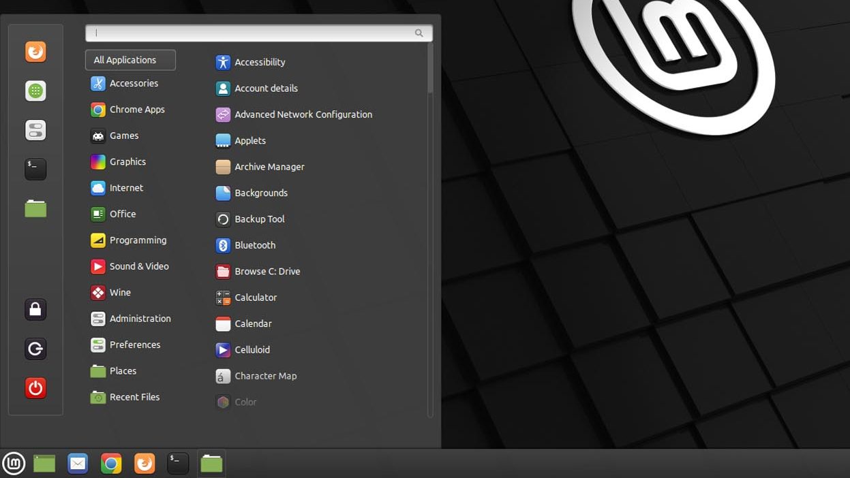This screenshot has height=478, width=850.
Task: Open Advanced Network Configuration
Action: 303,114
